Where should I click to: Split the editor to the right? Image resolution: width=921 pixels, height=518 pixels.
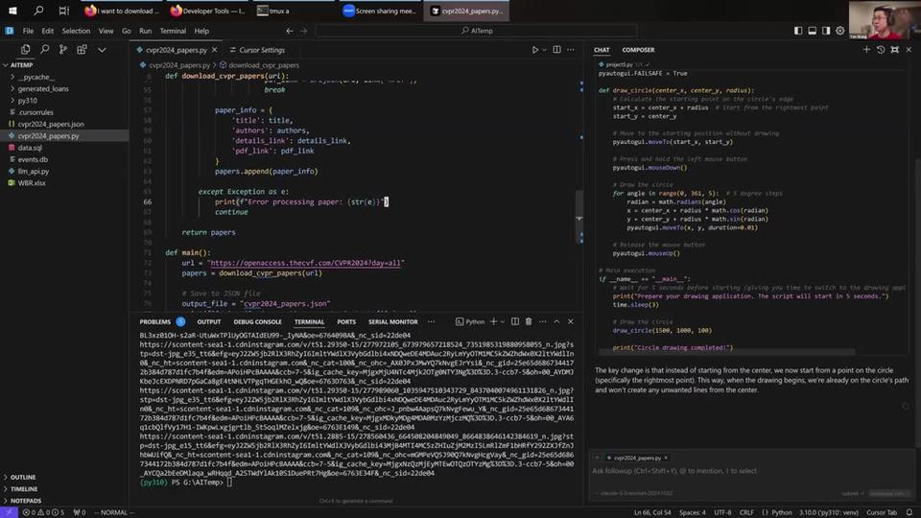(x=556, y=50)
